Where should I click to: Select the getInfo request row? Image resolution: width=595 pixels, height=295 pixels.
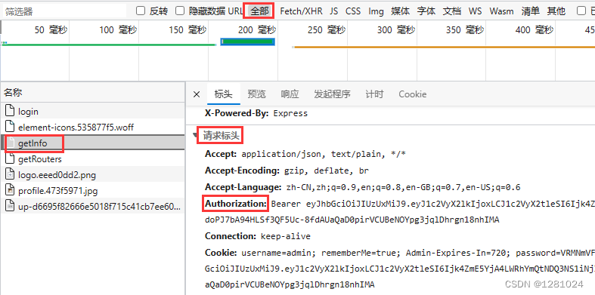pos(92,143)
